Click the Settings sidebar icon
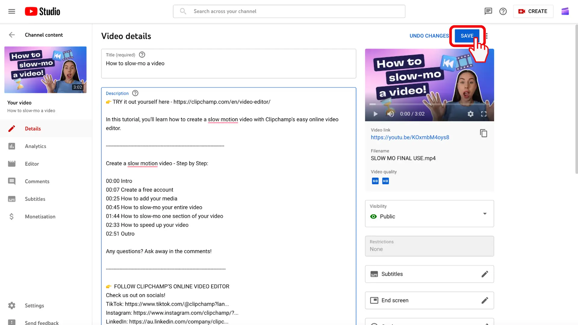The height and width of the screenshot is (325, 578). click(11, 305)
